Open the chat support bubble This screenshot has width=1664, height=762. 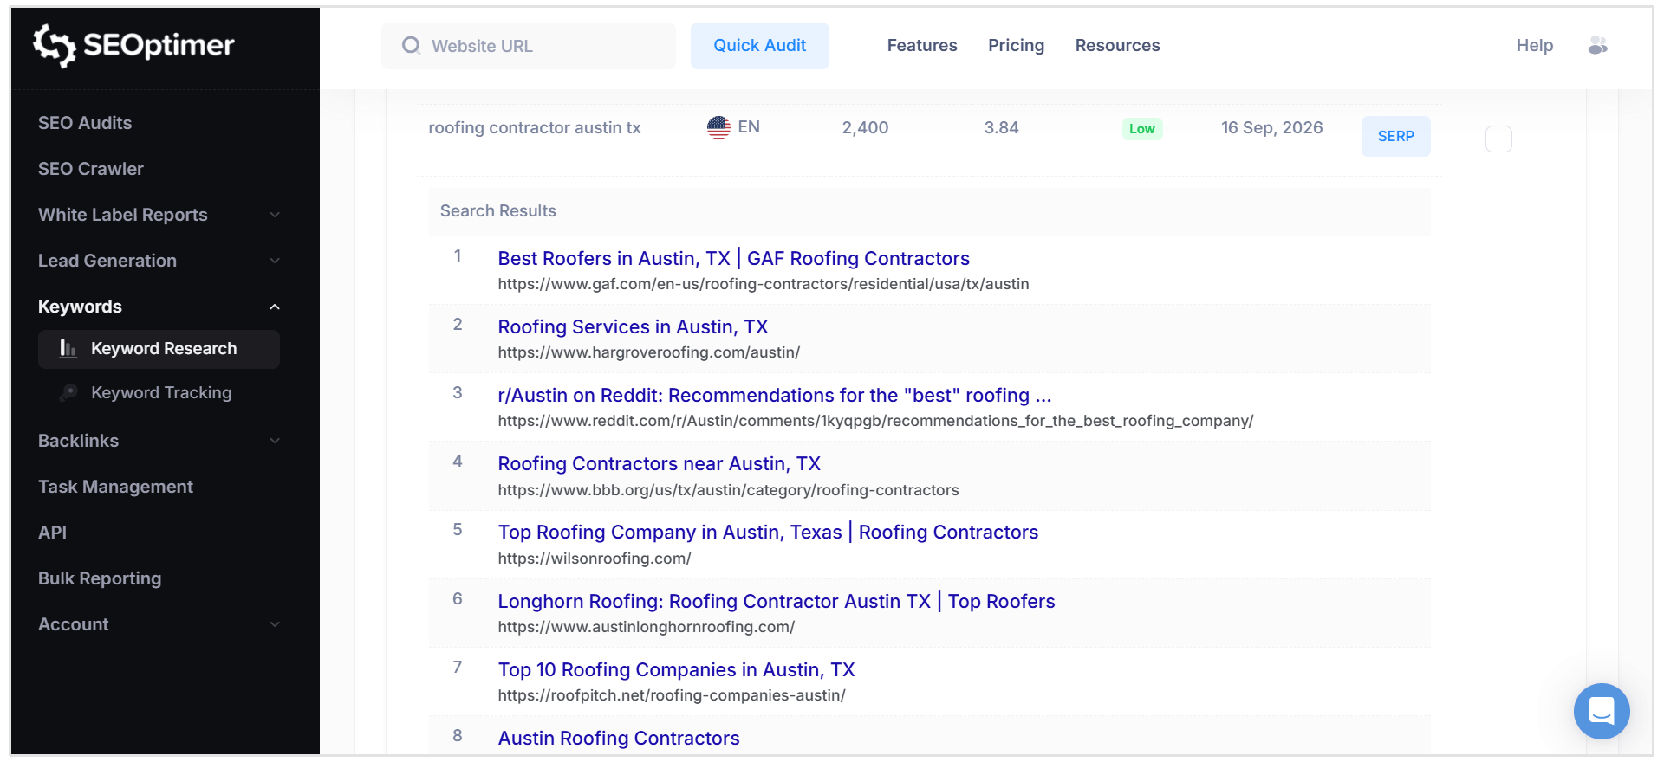(1602, 711)
